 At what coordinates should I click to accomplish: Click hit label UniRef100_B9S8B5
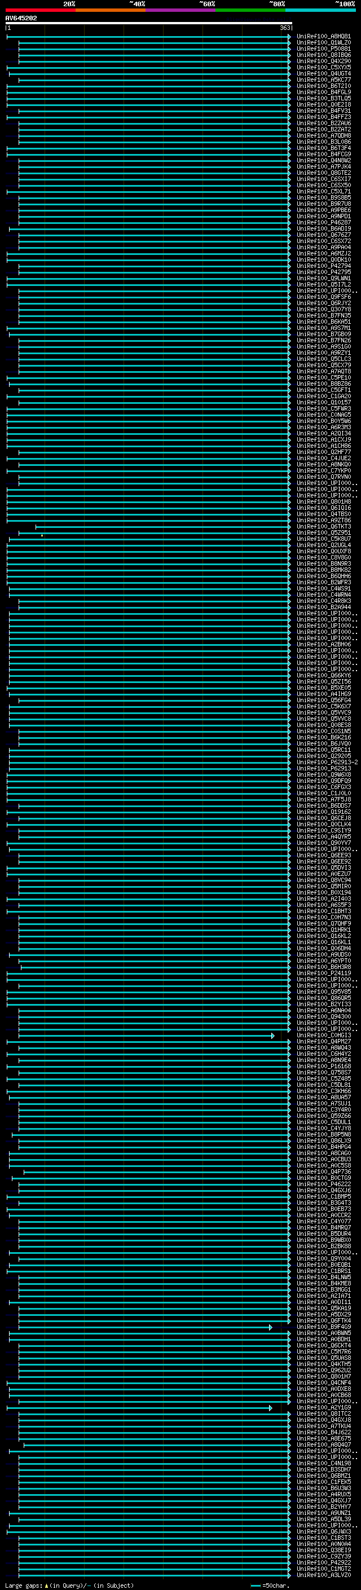[323, 197]
